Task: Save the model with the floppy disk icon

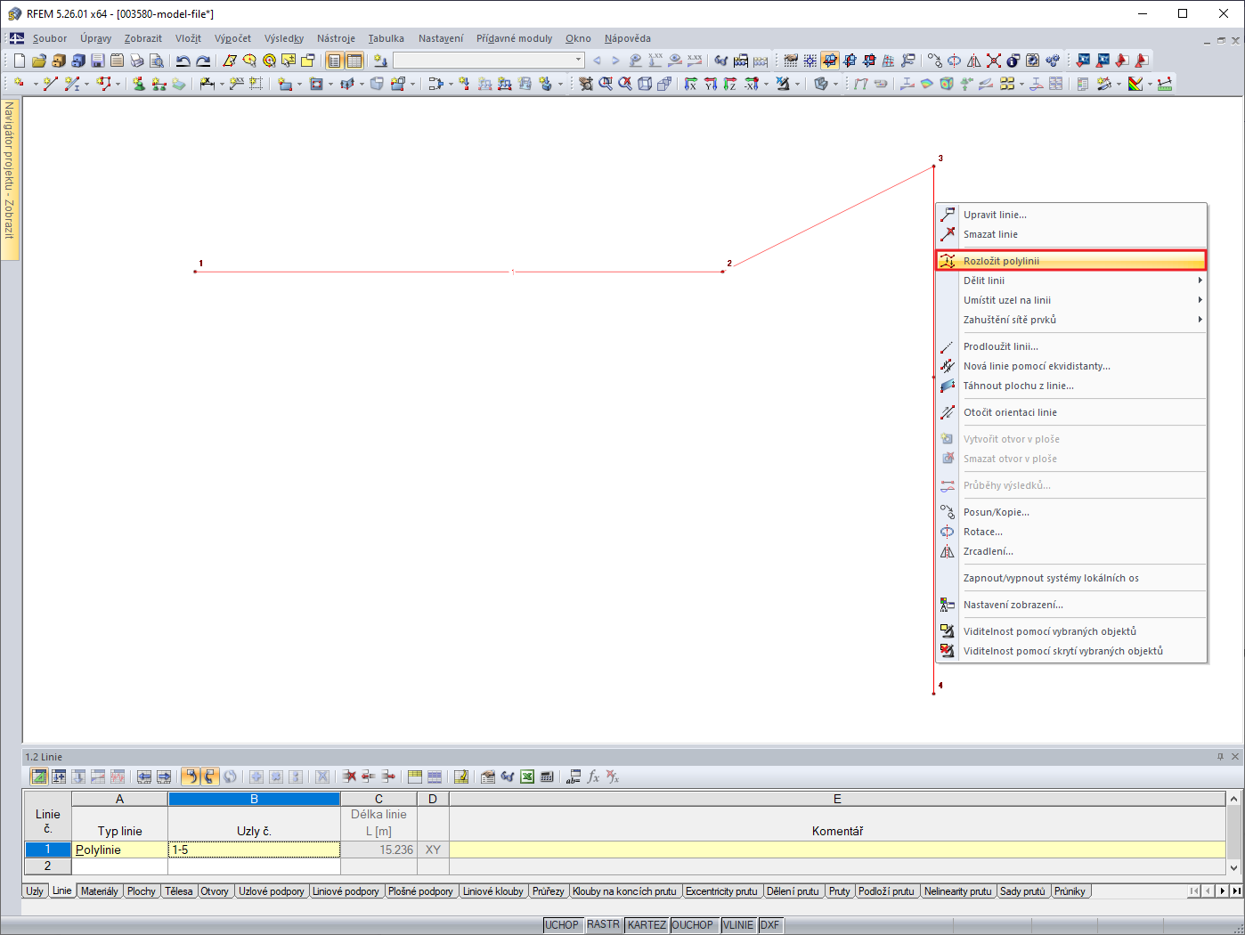Action: (x=98, y=61)
